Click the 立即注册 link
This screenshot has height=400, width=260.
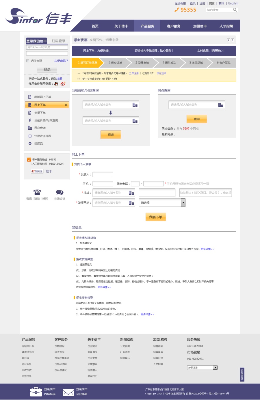pyautogui.click(x=134, y=73)
